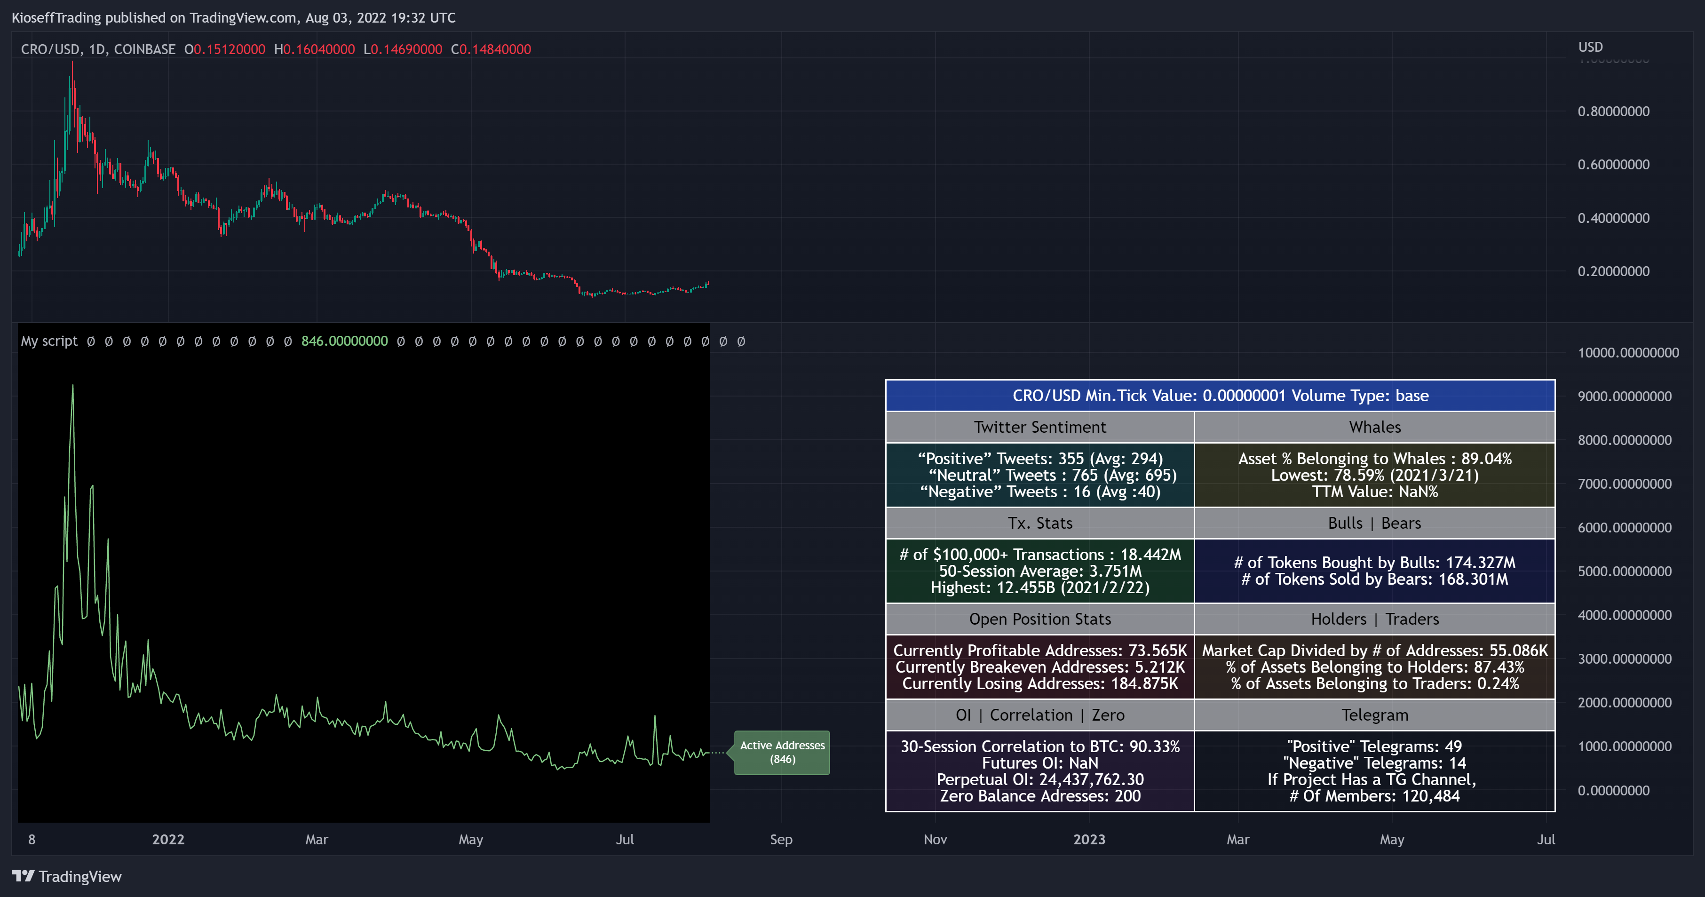
Task: Click Zero Balance Adresses: 200 line
Action: [x=1040, y=796]
